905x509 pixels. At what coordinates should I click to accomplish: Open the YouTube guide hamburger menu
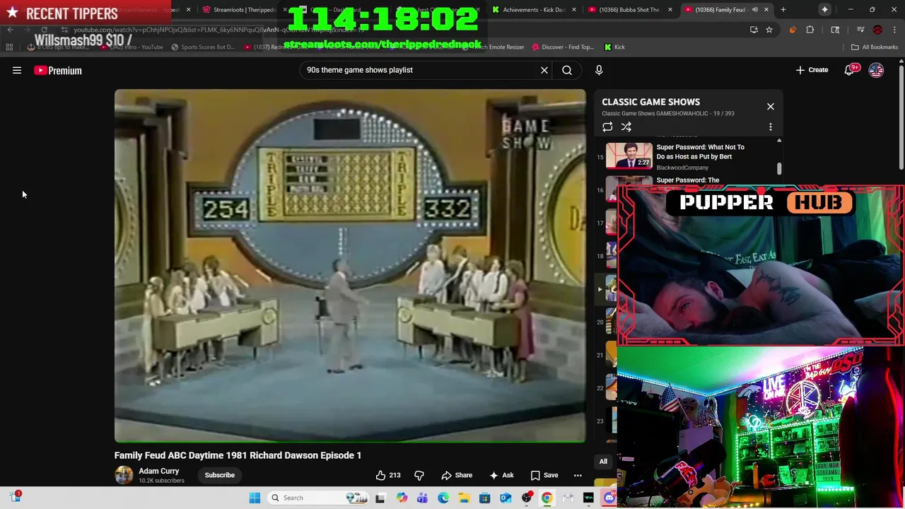(x=17, y=70)
